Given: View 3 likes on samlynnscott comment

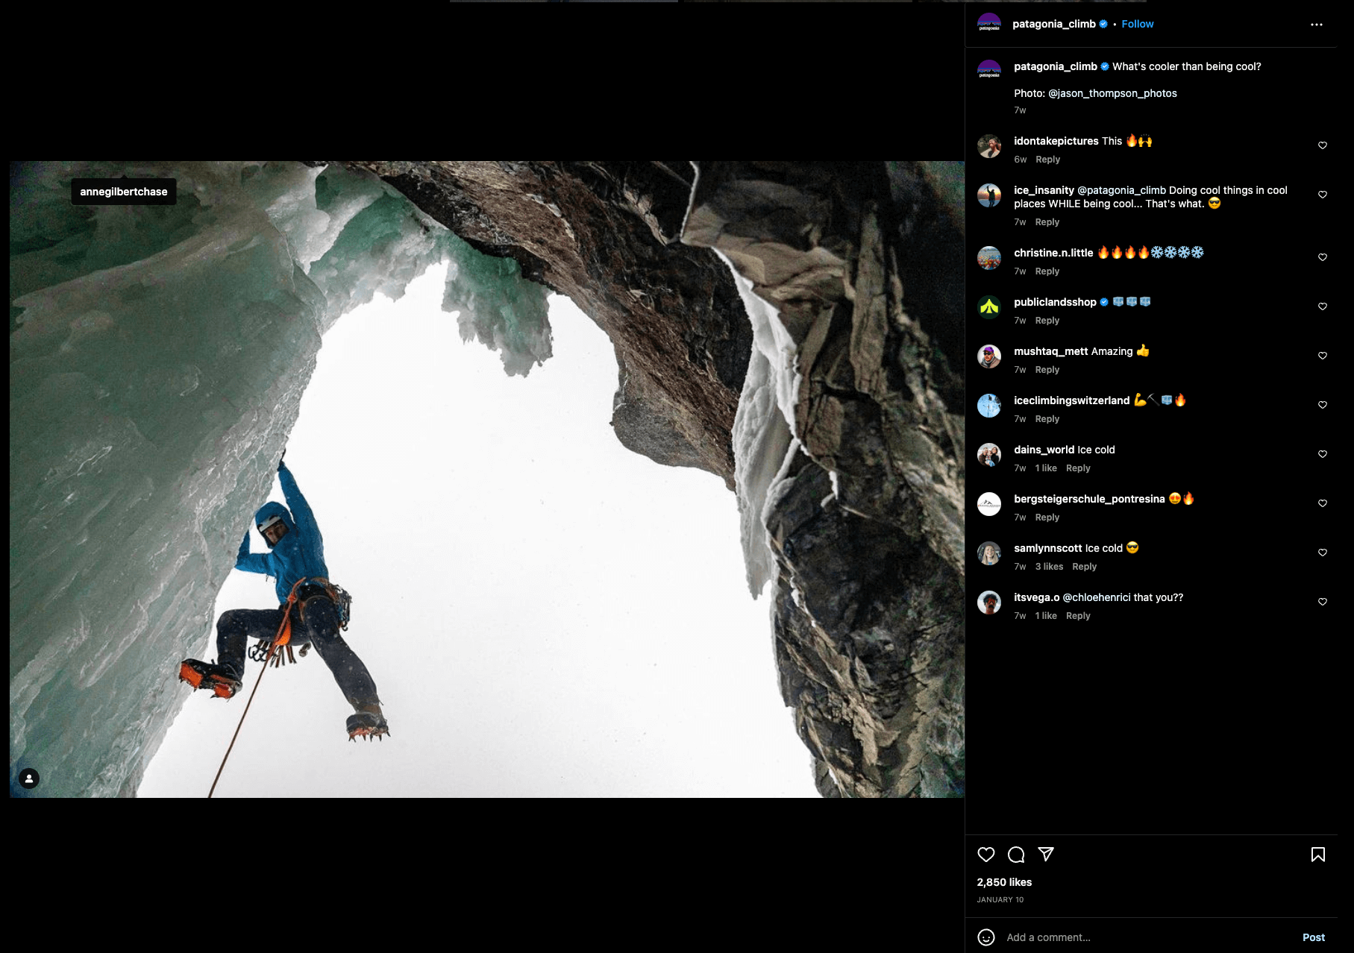Looking at the screenshot, I should pos(1049,567).
